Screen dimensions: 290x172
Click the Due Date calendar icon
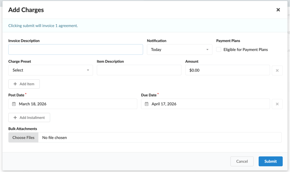pos(146,104)
